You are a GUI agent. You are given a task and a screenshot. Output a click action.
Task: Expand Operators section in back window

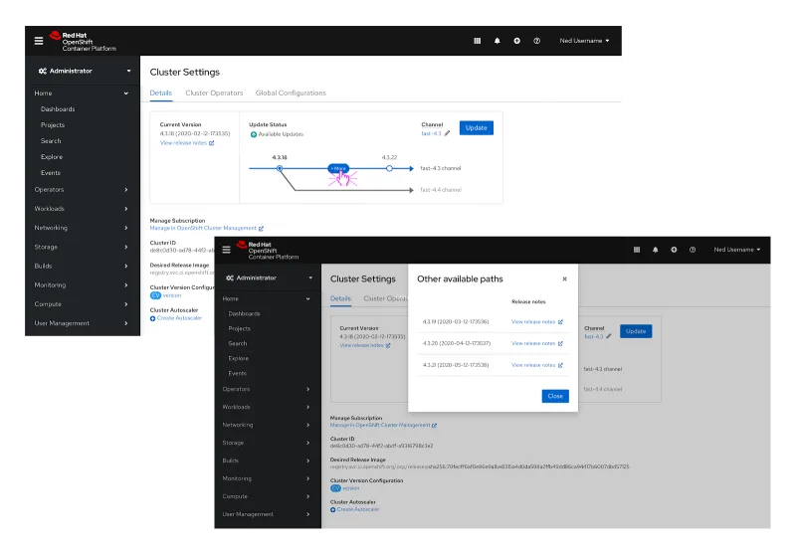(82, 190)
